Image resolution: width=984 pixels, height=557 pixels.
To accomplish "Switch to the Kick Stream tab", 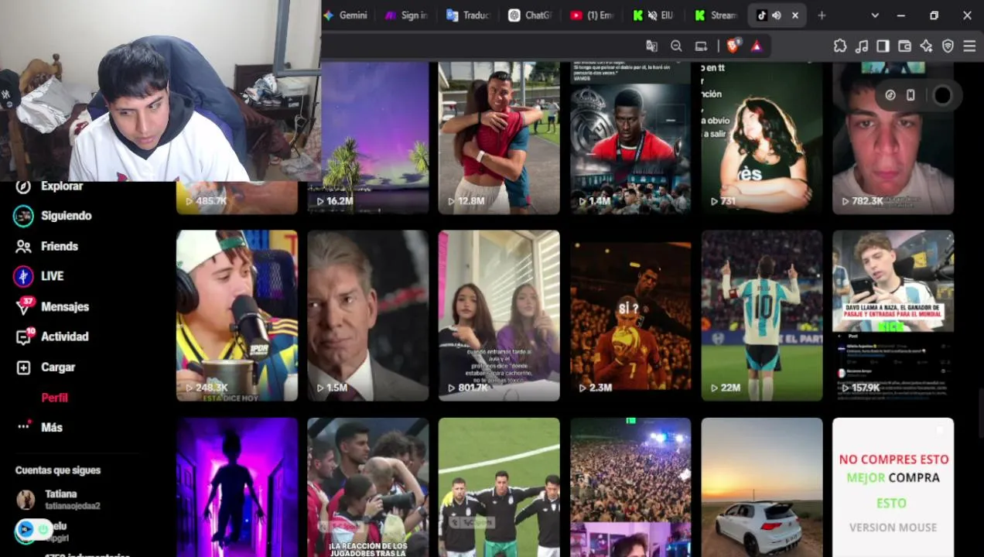I will click(716, 15).
